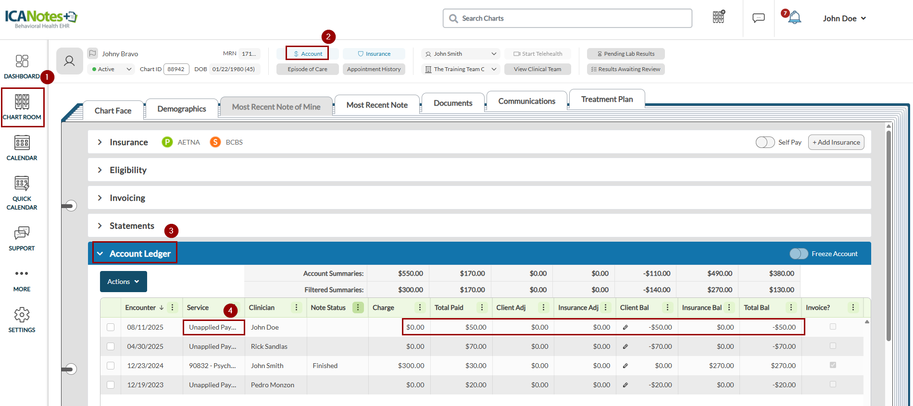
Task: Open the Treatment Plan tab
Action: point(607,99)
